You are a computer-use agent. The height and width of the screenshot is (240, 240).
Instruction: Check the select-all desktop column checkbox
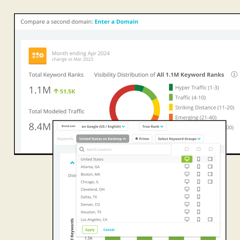pos(187,149)
